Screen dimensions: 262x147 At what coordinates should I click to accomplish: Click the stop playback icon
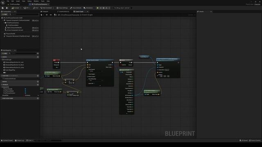(x=104, y=8)
